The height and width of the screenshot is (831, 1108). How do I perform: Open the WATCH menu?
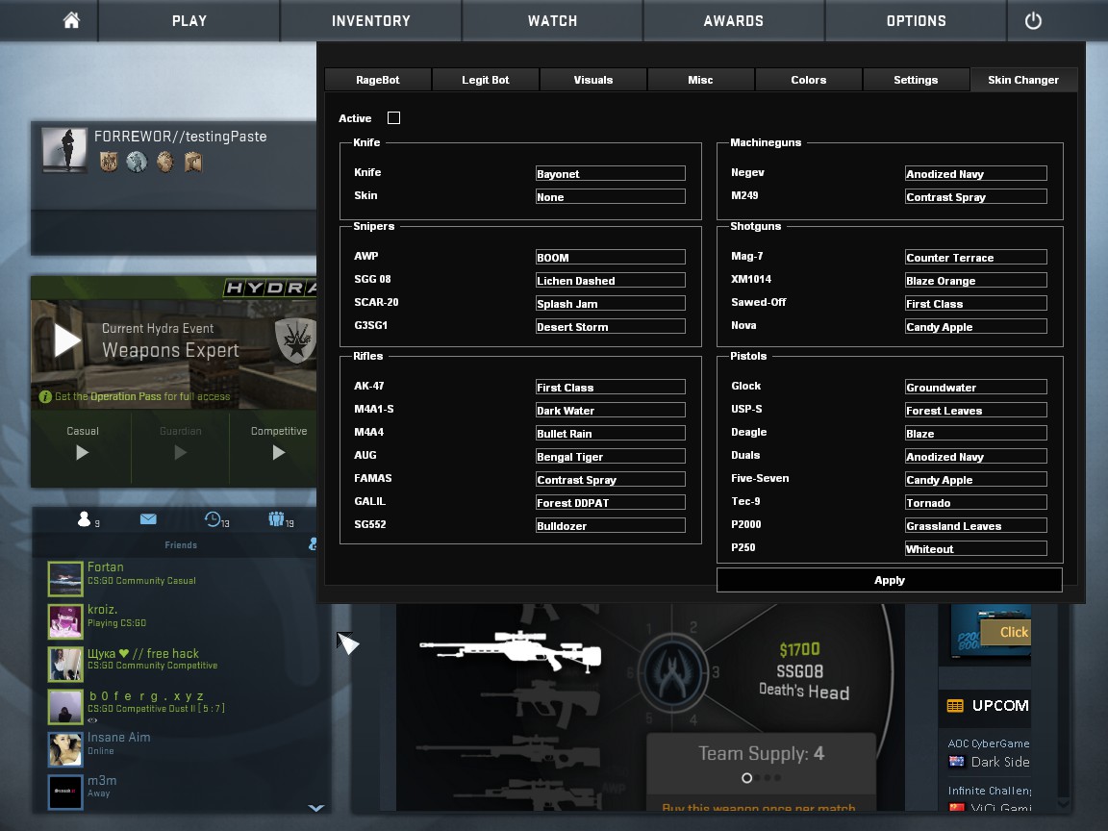[x=553, y=20]
